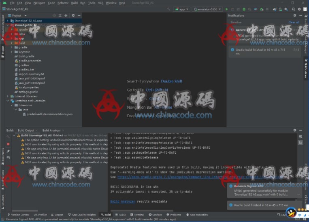Open the Refactor menu
The width and height of the screenshot is (309, 222).
tap(63, 3)
